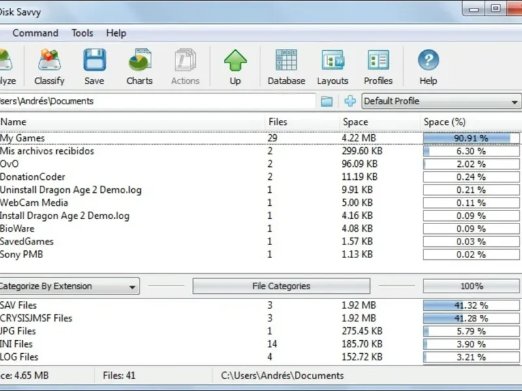The image size is (522, 391).
Task: Click the 4.22 MB space value
Action: click(359, 138)
